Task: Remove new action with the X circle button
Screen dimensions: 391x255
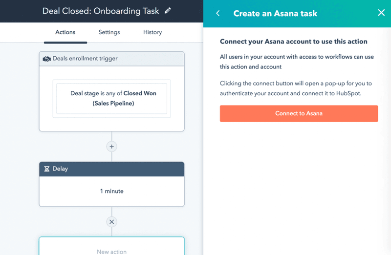Action: click(112, 222)
